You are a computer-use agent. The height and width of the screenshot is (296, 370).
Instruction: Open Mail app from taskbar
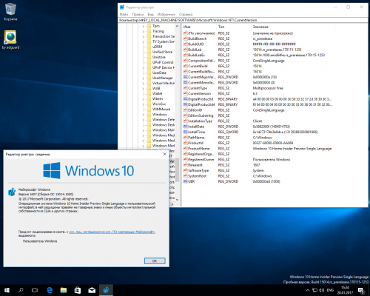pyautogui.click(x=92, y=290)
